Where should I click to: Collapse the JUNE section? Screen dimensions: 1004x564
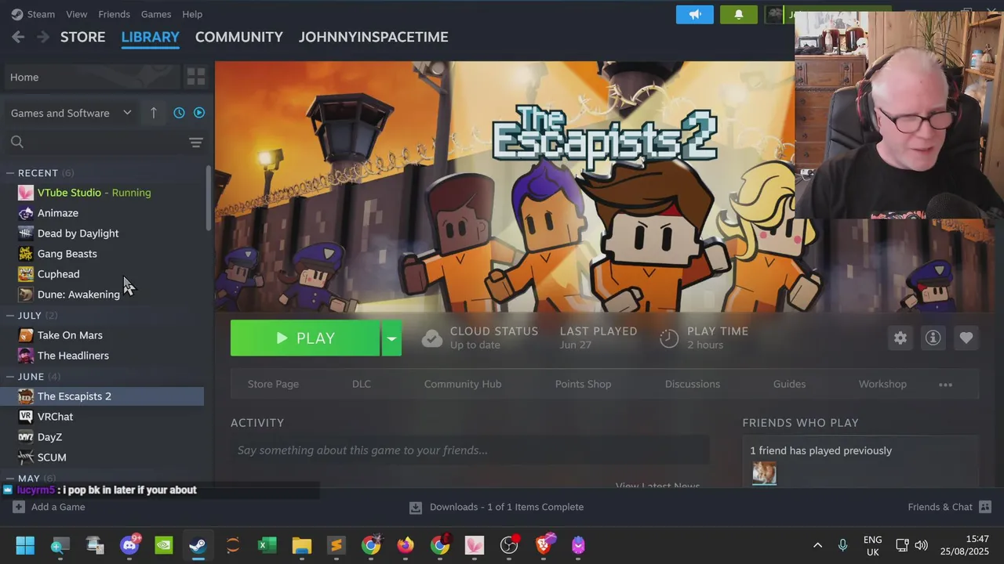10,377
